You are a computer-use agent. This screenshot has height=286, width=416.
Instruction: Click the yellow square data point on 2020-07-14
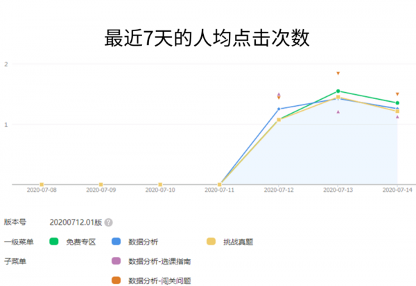tap(397, 111)
